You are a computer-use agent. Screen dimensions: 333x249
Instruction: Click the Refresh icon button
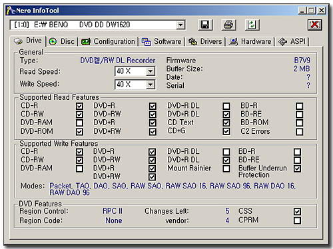[x=252, y=25]
